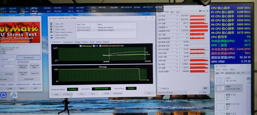Switch to GPU-Z 传感器 sensors tab
The width and height of the screenshot is (257, 115).
tap(166, 12)
